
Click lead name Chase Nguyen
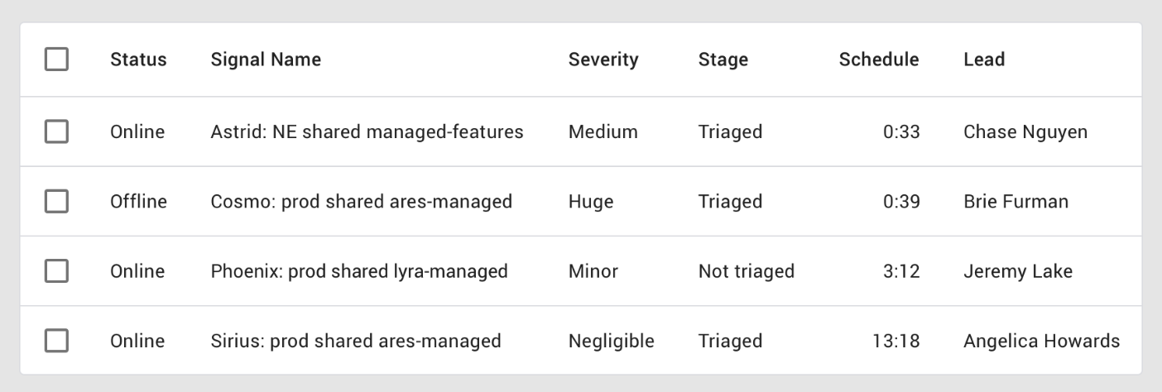(1025, 131)
